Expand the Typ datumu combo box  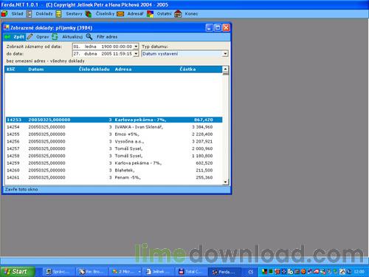pos(225,54)
